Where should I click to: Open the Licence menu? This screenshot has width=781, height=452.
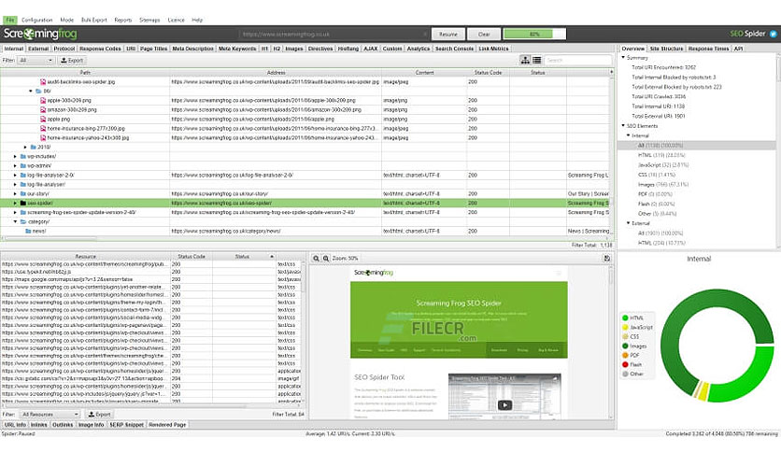(176, 20)
